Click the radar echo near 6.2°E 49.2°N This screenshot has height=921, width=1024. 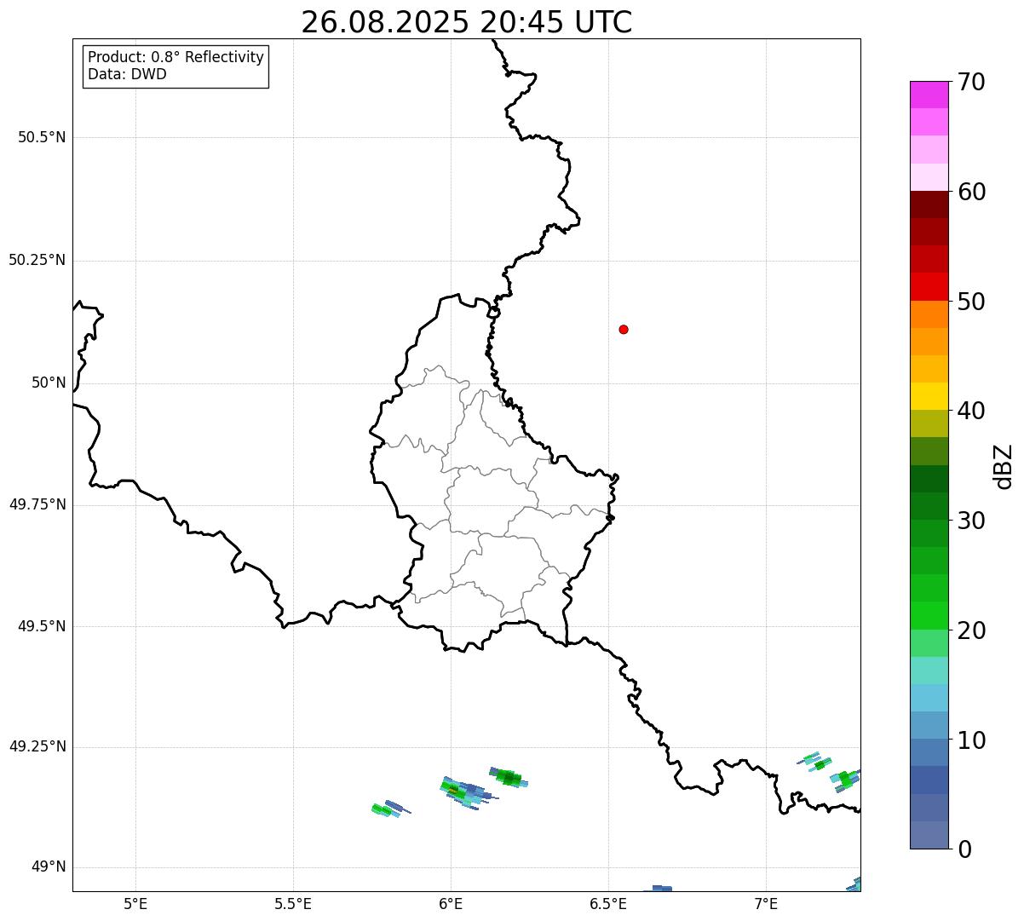point(509,776)
